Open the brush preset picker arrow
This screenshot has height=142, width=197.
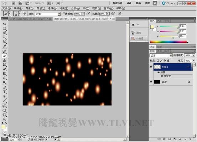[x=20, y=14]
